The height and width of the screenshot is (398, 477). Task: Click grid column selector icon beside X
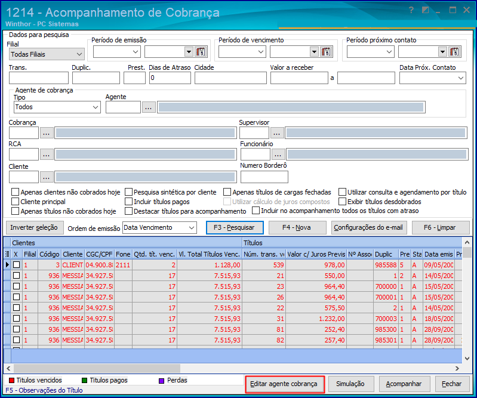(7, 254)
